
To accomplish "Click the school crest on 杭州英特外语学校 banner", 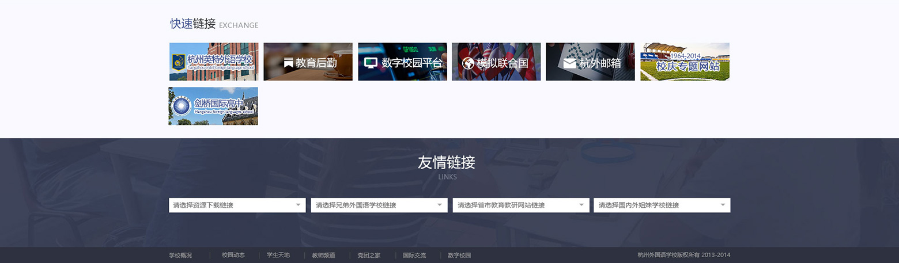I will coord(178,61).
